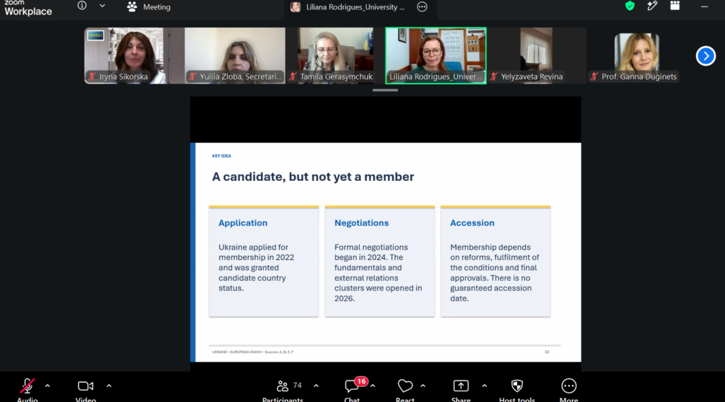The height and width of the screenshot is (402, 725).
Task: Select Yelyzaveta Revina's video thumbnail
Action: 536,56
